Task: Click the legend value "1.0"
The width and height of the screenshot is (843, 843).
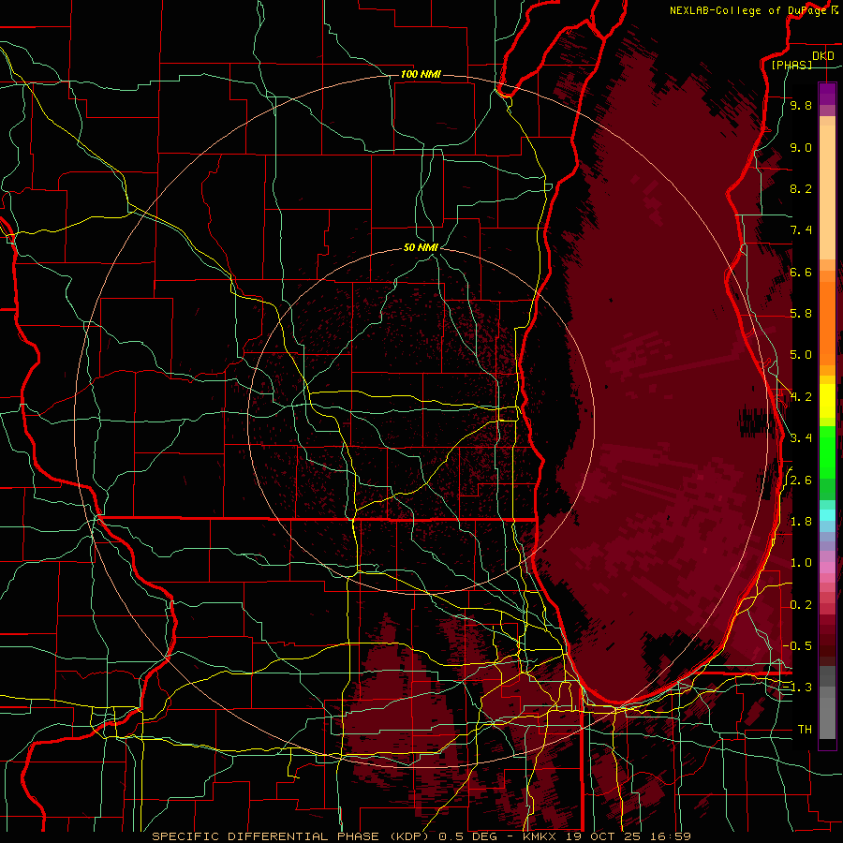Action: point(801,563)
